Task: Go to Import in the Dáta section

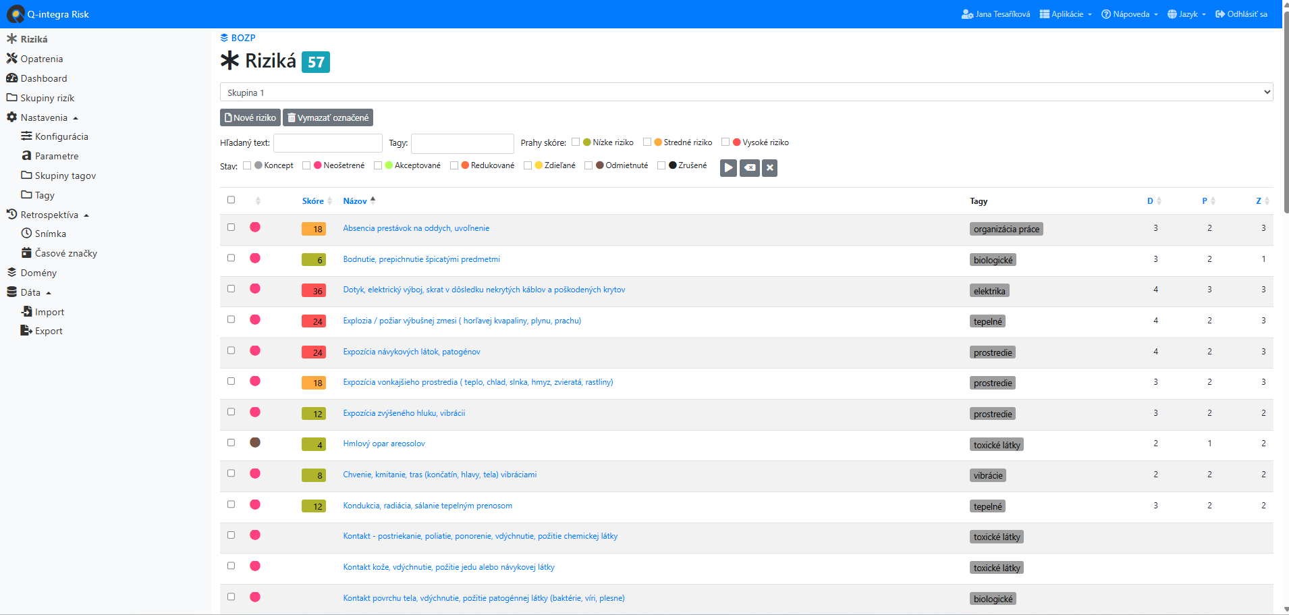Action: [49, 312]
